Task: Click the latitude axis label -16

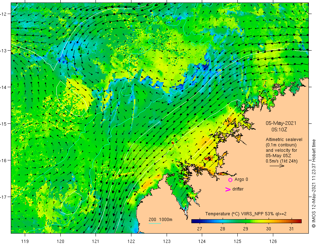Action: (4, 160)
